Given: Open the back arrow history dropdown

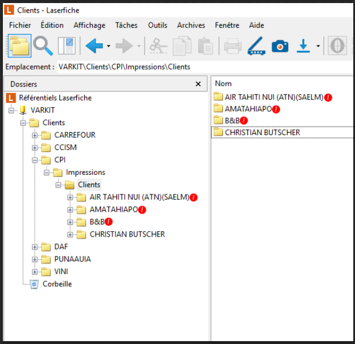Looking at the screenshot, I should 109,46.
